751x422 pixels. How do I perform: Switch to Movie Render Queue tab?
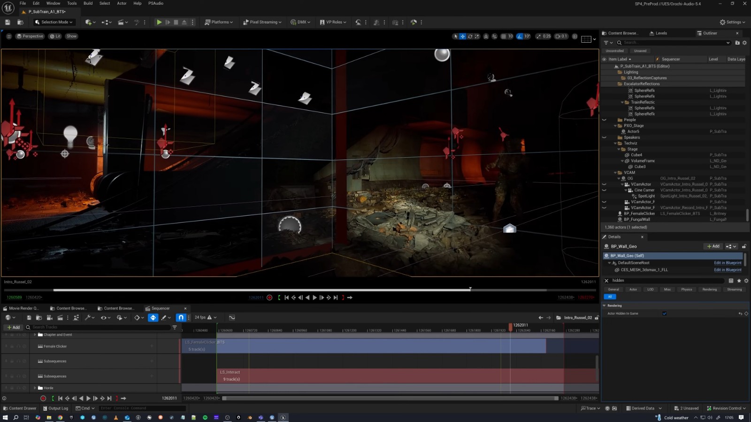[21, 309]
